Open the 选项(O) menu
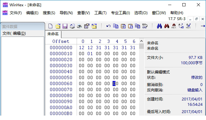The height and width of the screenshot is (120, 206). pos(141,13)
